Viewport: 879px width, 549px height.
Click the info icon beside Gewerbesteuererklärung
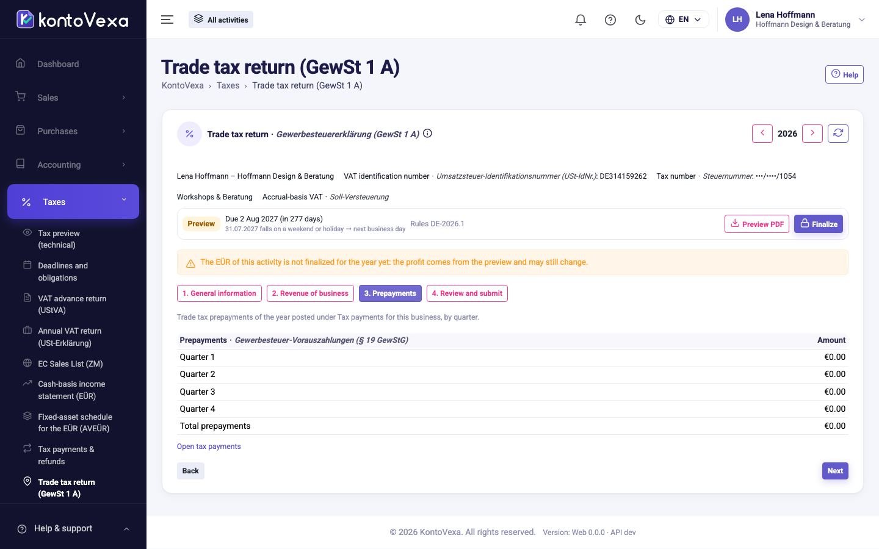tap(428, 134)
